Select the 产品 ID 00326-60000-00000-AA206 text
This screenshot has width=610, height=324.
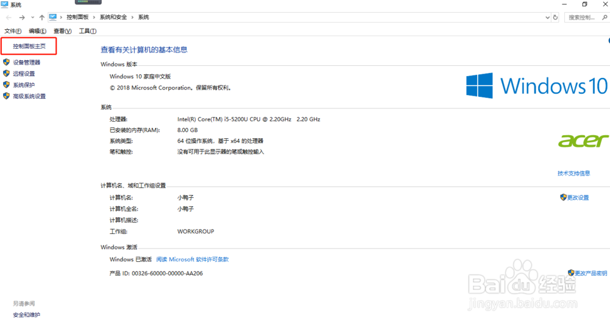click(x=156, y=273)
